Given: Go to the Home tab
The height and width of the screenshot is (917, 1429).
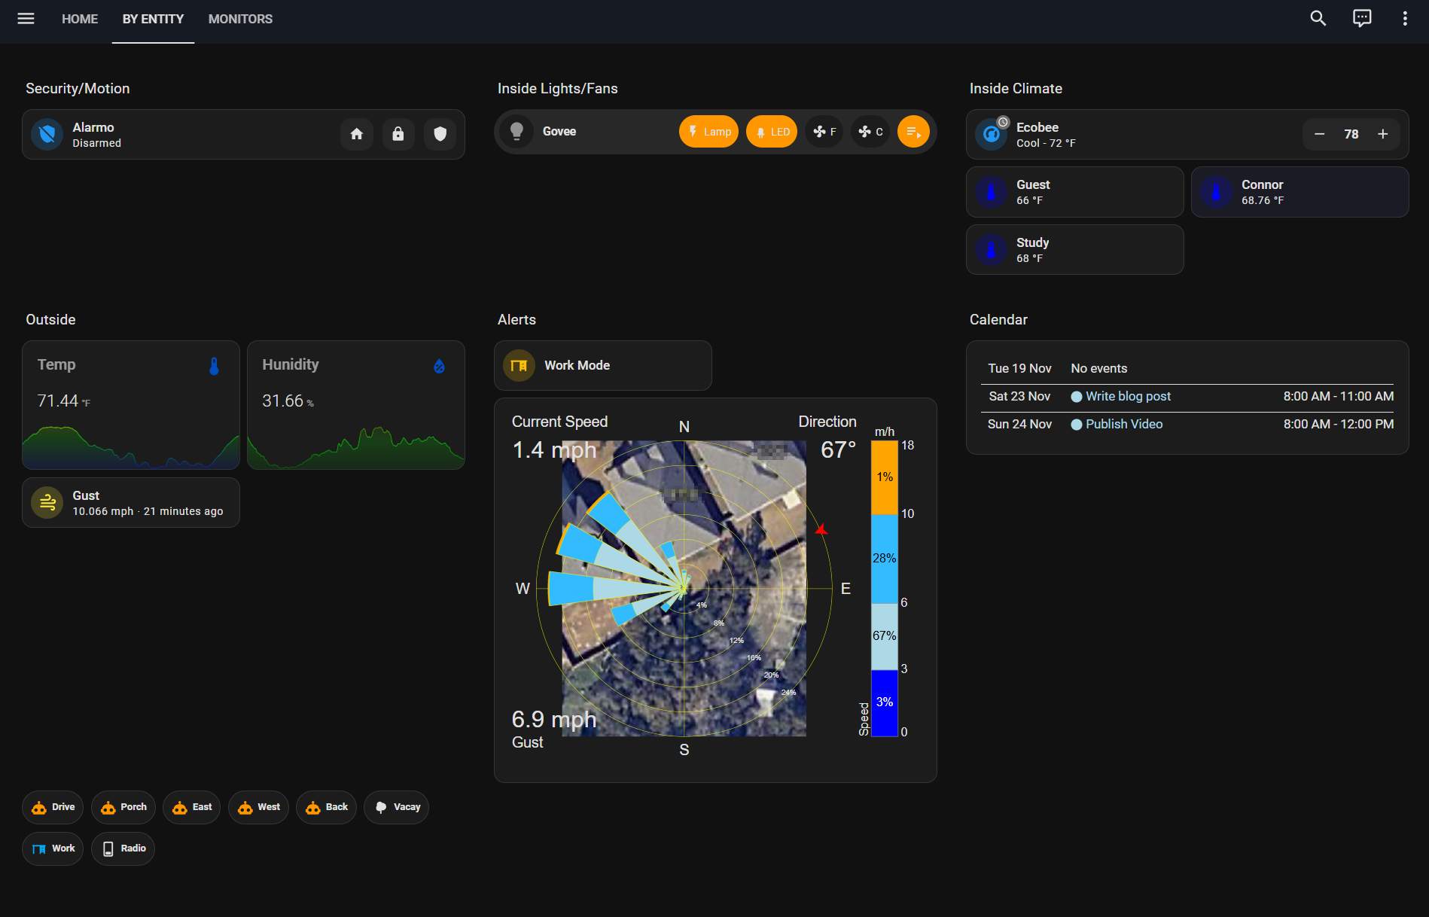Looking at the screenshot, I should tap(80, 19).
